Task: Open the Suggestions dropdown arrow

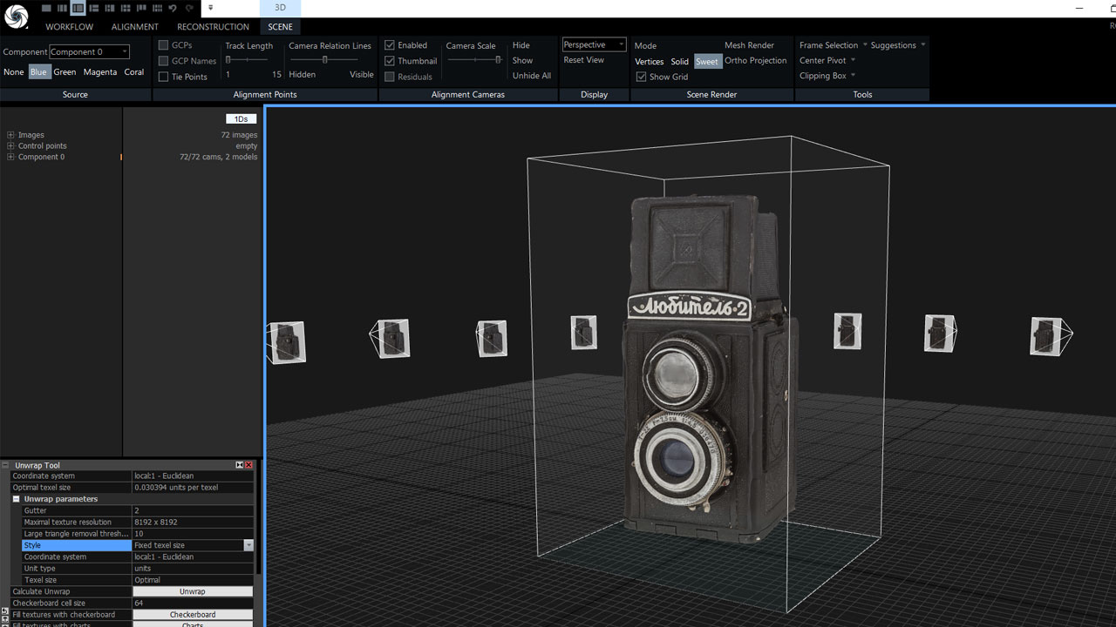Action: (x=923, y=45)
